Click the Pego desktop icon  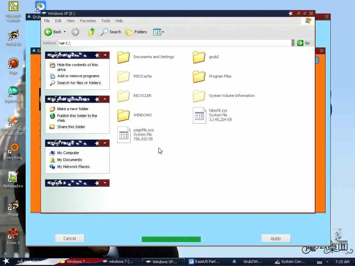pos(13,66)
